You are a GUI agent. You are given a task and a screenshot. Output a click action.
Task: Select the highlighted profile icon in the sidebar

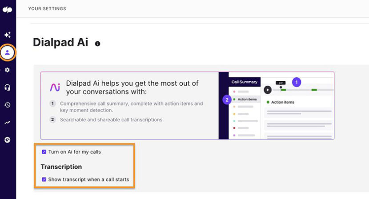coord(8,52)
